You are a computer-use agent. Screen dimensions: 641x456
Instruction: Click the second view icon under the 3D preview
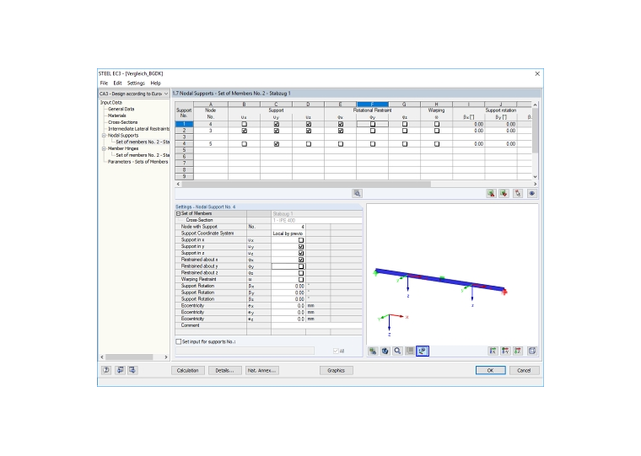[x=385, y=351]
